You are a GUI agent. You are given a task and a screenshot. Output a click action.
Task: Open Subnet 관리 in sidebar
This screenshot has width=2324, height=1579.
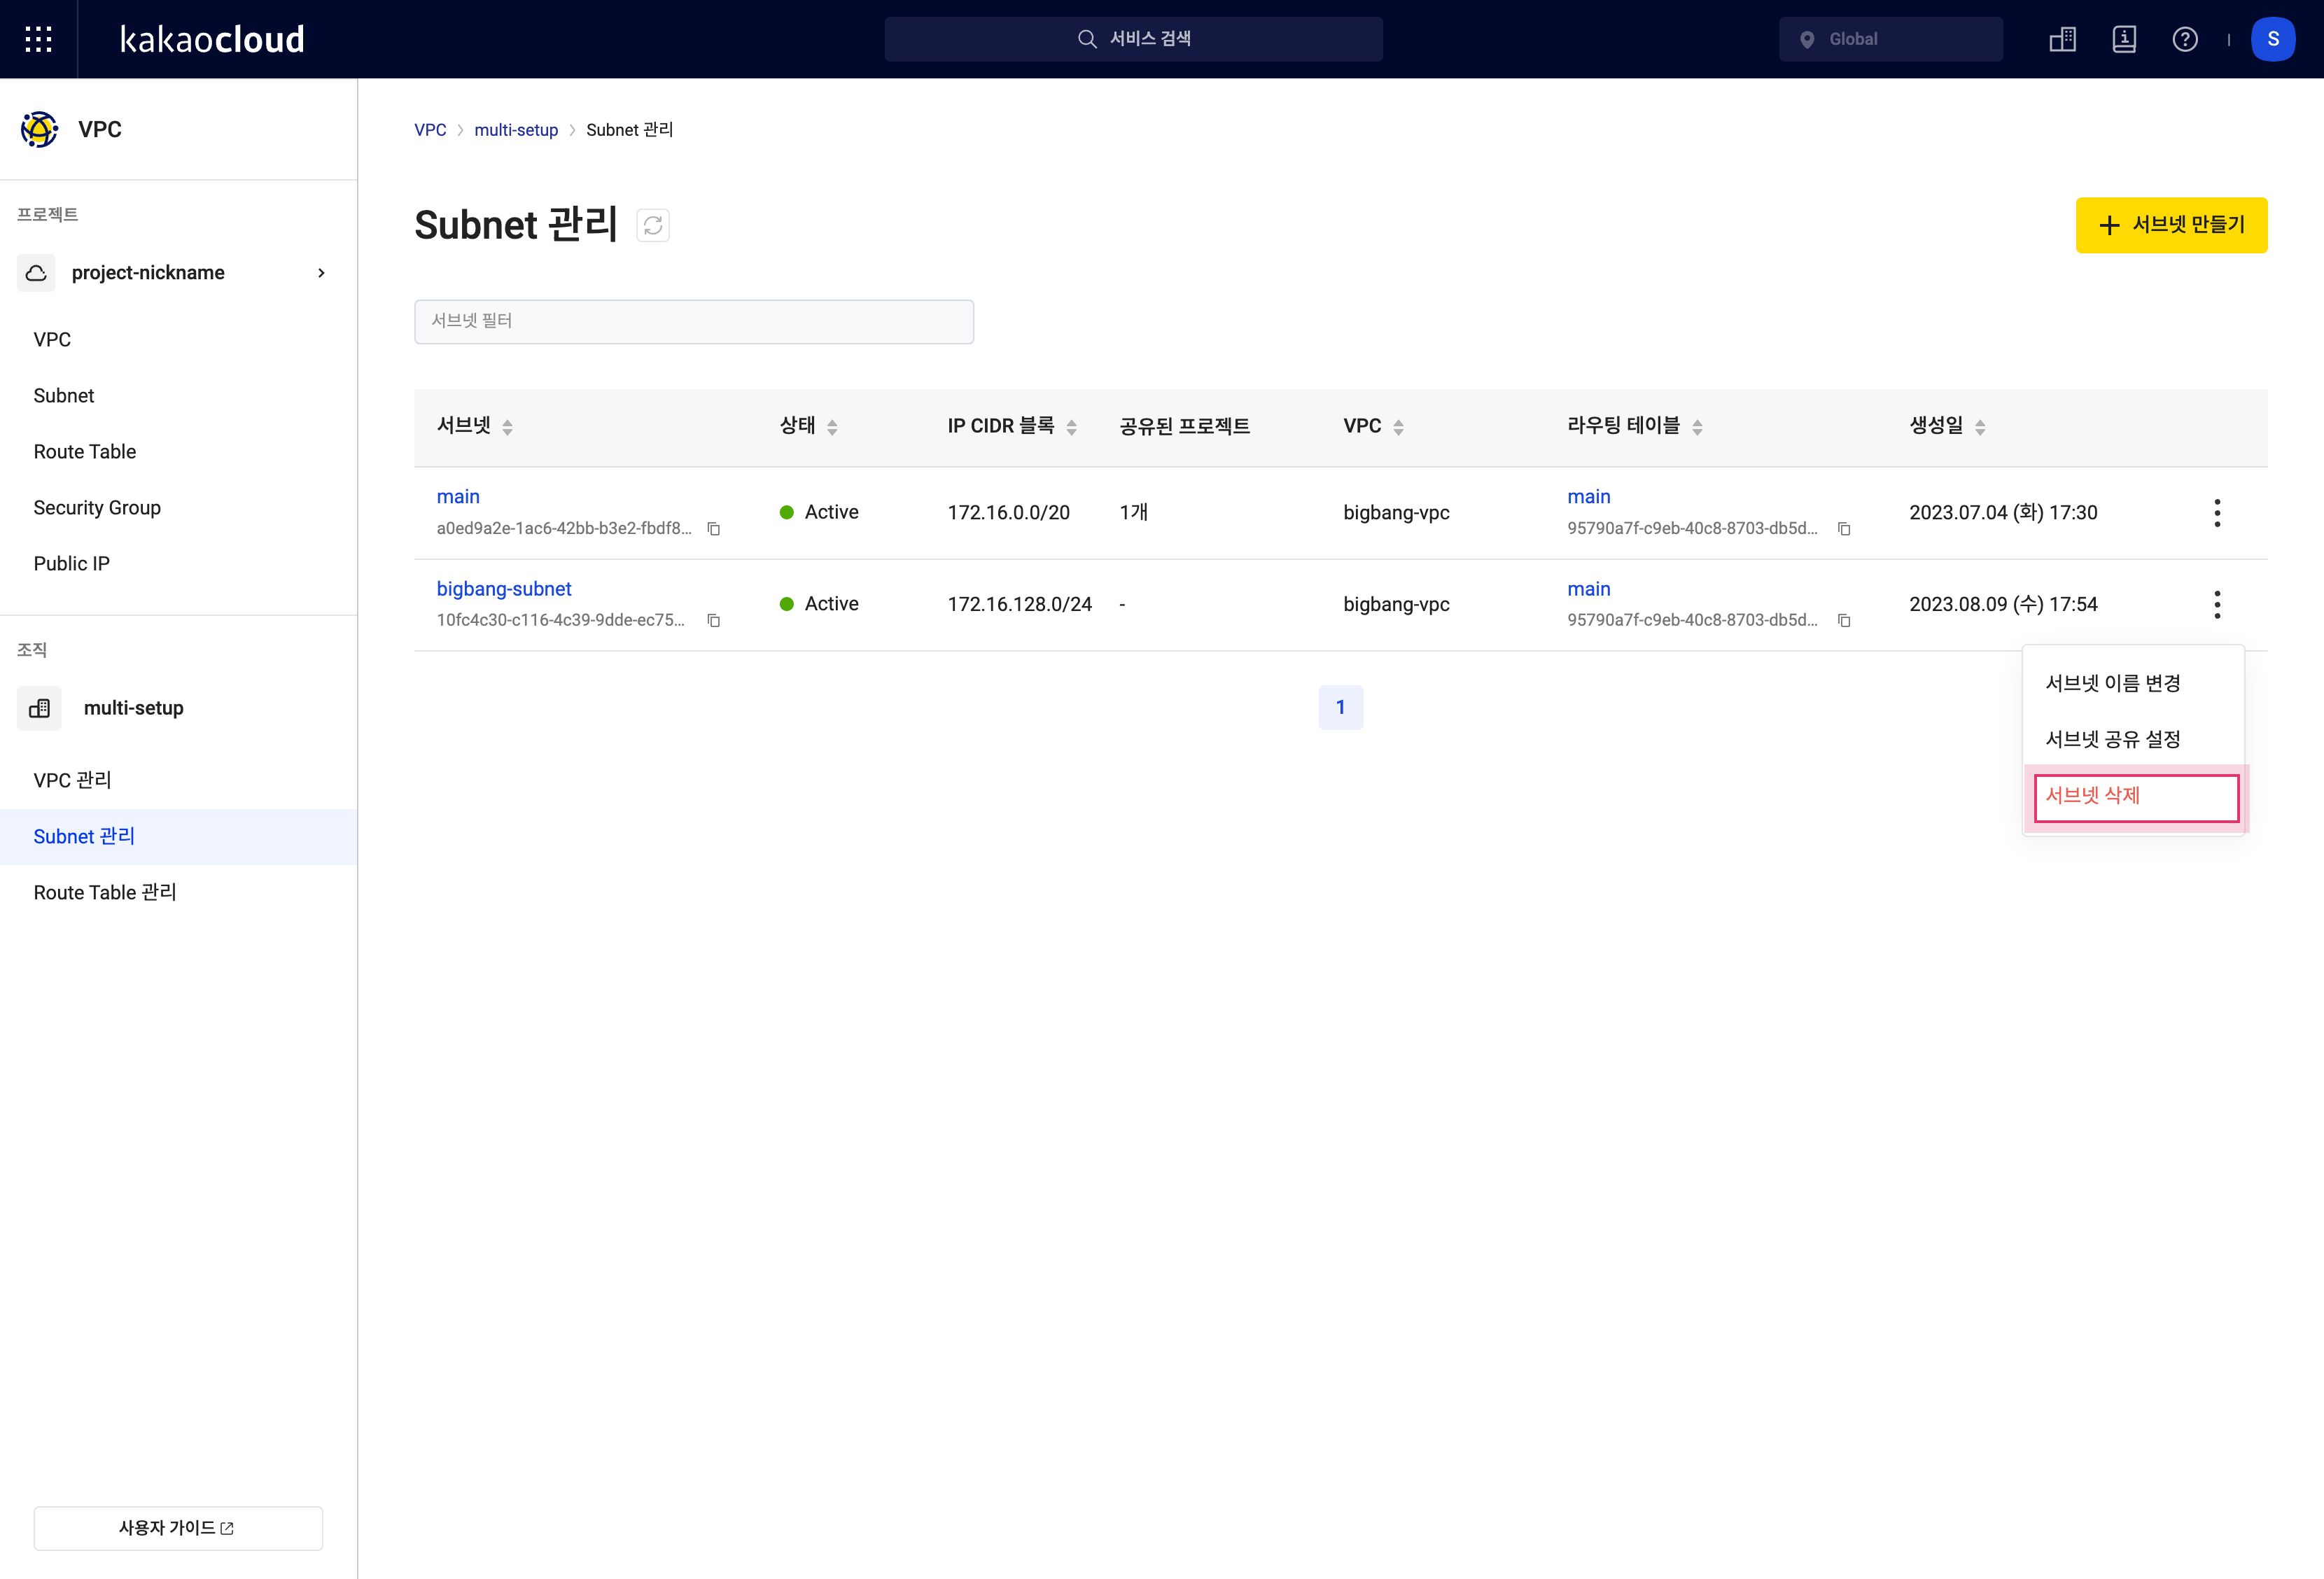[x=179, y=837]
